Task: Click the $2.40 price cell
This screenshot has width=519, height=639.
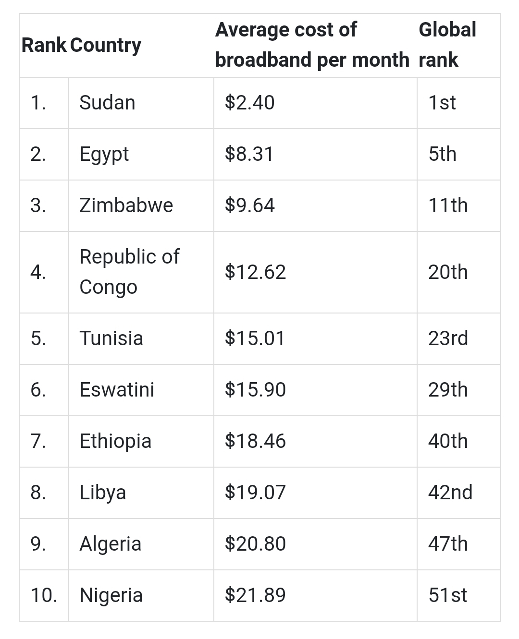Action: pyautogui.click(x=315, y=103)
